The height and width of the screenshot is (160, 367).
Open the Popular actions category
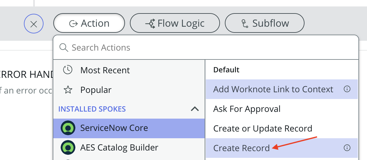[96, 90]
